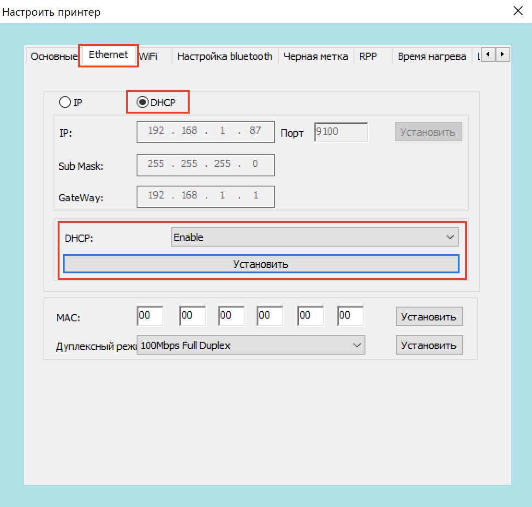Select the DHCP radio button
Screen dimensions: 532x507
[143, 102]
